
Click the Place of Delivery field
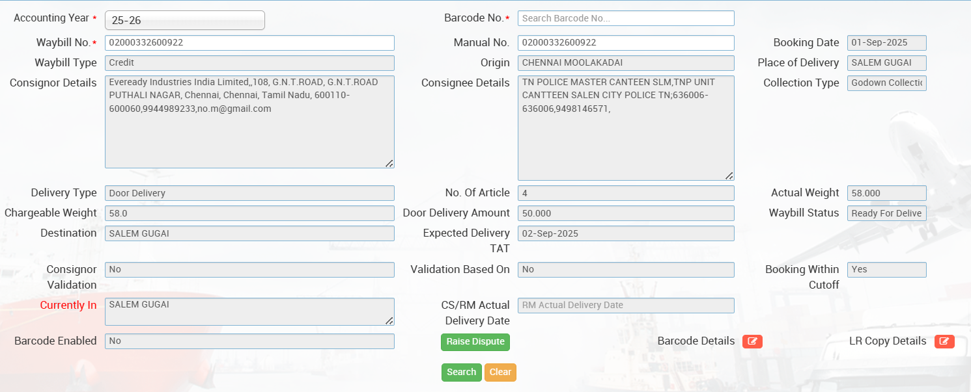coord(886,63)
